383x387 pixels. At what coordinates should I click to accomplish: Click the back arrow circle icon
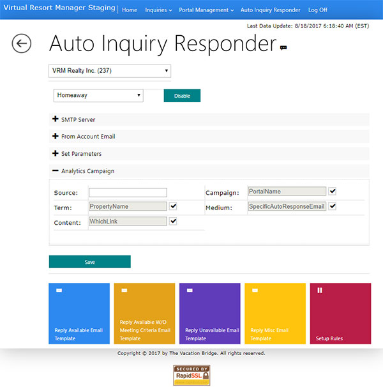click(22, 43)
